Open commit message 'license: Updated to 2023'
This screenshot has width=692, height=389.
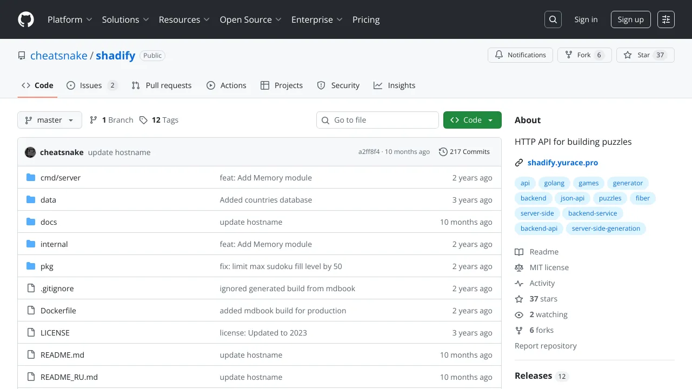point(263,333)
